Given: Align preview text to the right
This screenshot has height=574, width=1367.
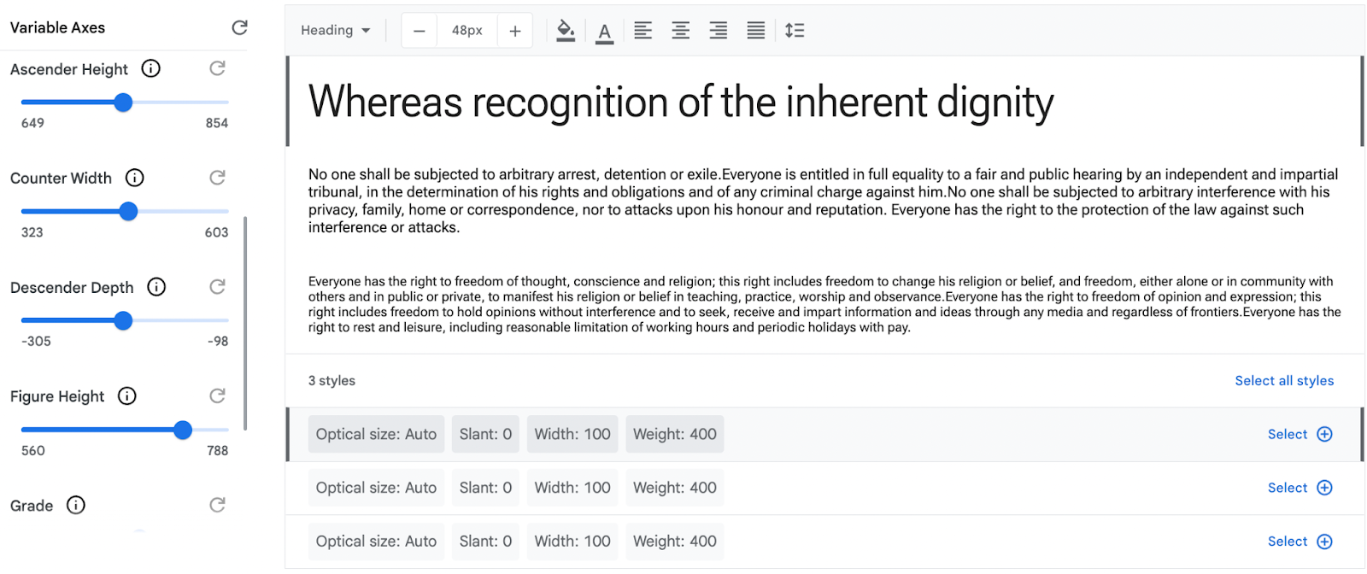Looking at the screenshot, I should (719, 31).
